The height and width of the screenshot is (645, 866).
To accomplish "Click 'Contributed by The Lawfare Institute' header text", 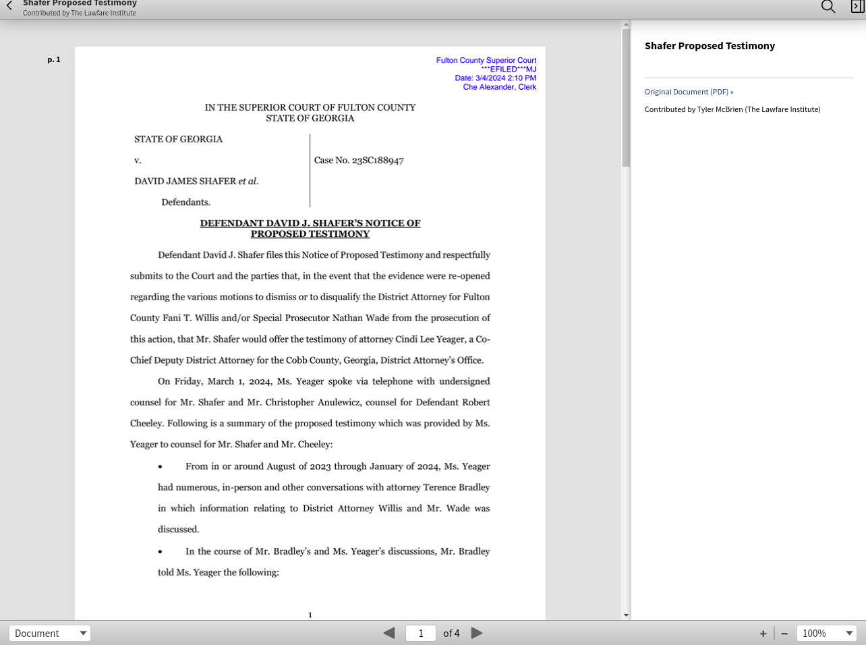I will (x=80, y=13).
